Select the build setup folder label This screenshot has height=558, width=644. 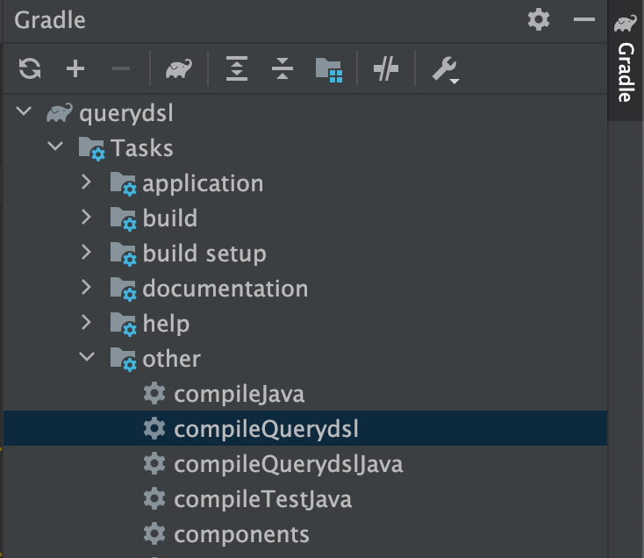click(x=204, y=254)
